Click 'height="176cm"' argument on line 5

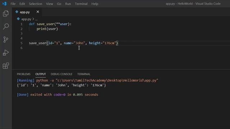(102, 43)
